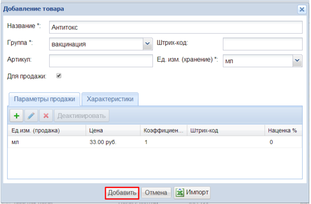311x204 pixels.
Task: Add a new sale parameter with green plus
Action: (x=17, y=115)
